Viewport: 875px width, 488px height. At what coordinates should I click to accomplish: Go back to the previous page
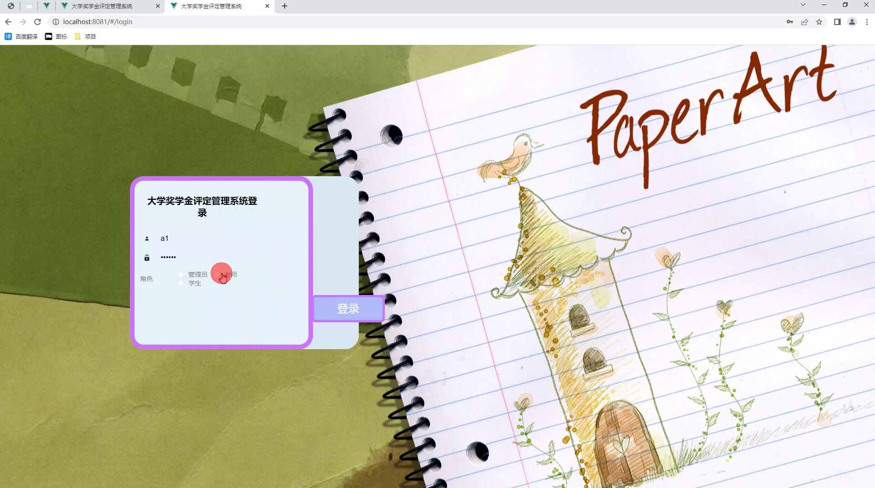[8, 22]
